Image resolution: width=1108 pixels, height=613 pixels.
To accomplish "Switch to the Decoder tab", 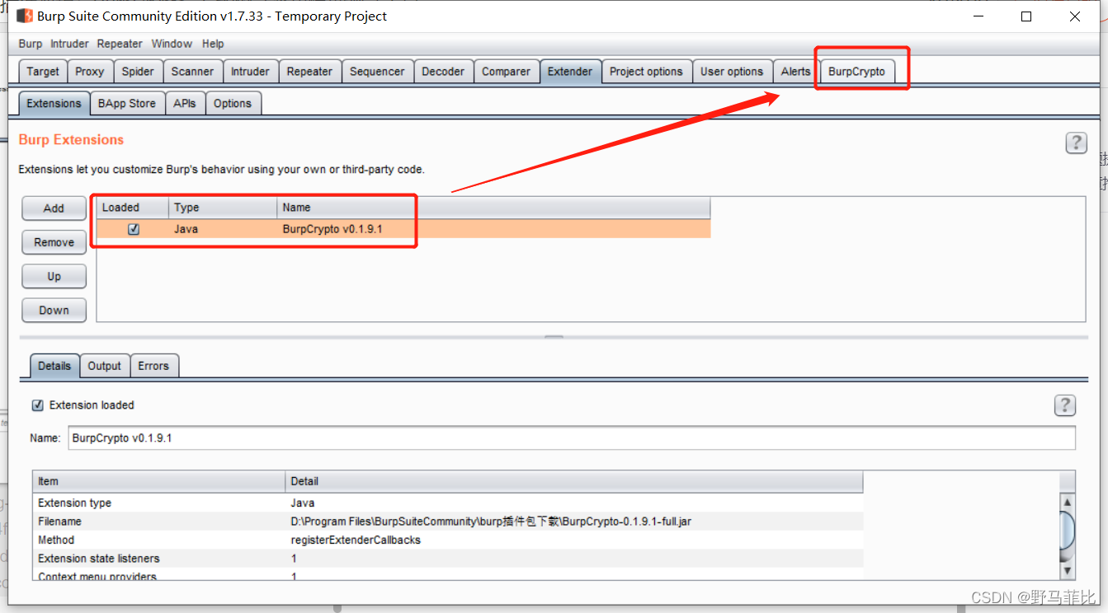I will pyautogui.click(x=443, y=72).
